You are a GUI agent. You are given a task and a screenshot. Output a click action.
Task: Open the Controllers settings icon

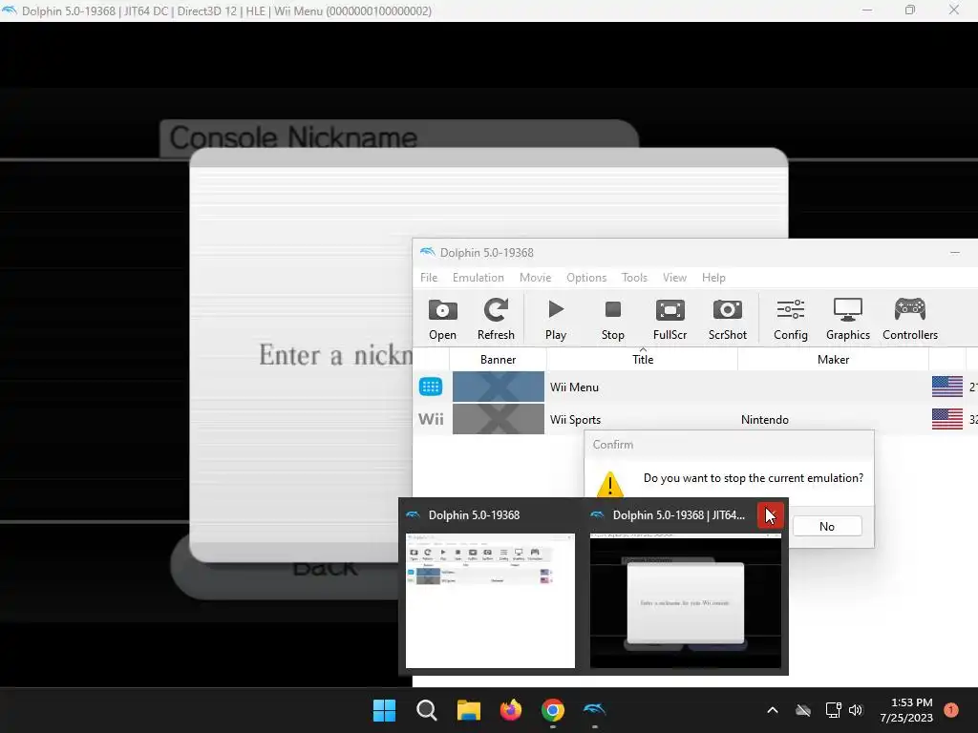coord(910,319)
